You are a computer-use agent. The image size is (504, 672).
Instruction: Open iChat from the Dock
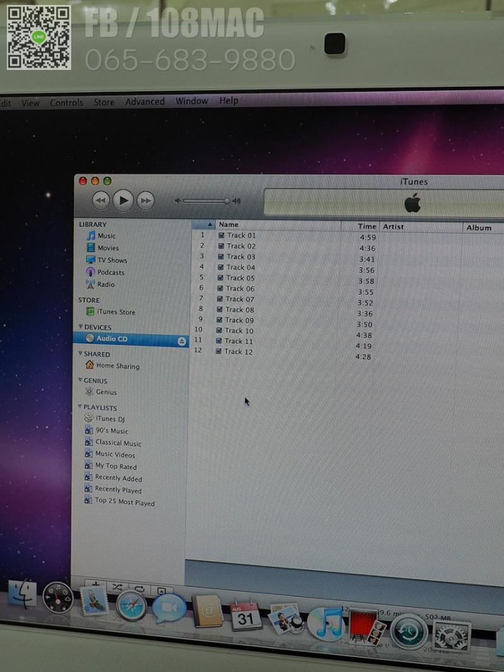click(x=169, y=608)
